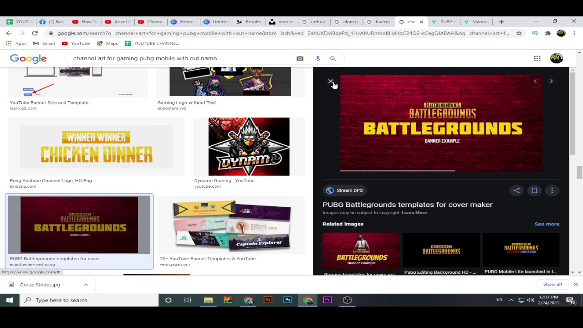Click Learn More copyright link
Image resolution: width=583 pixels, height=328 pixels.
point(414,213)
